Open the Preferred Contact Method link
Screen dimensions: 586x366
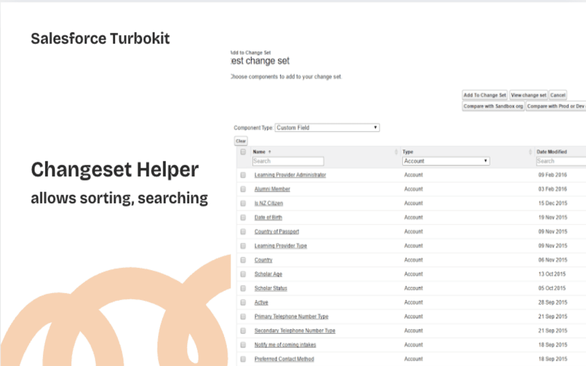[284, 360]
